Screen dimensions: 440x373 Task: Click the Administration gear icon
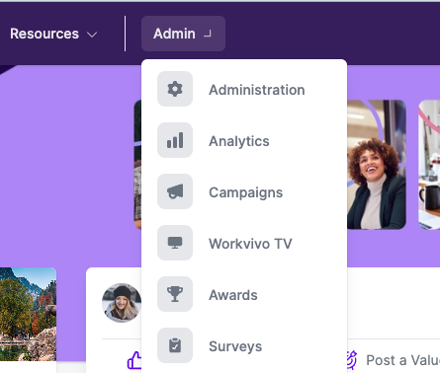point(175,89)
